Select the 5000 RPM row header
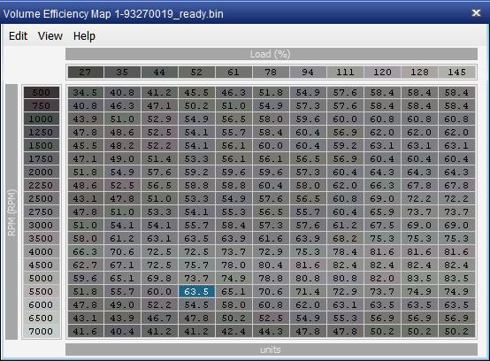 click(42, 279)
